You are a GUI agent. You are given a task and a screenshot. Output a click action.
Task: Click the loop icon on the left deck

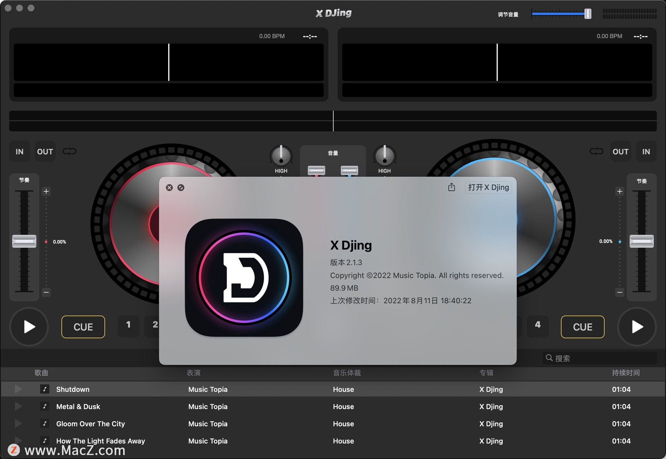click(70, 151)
